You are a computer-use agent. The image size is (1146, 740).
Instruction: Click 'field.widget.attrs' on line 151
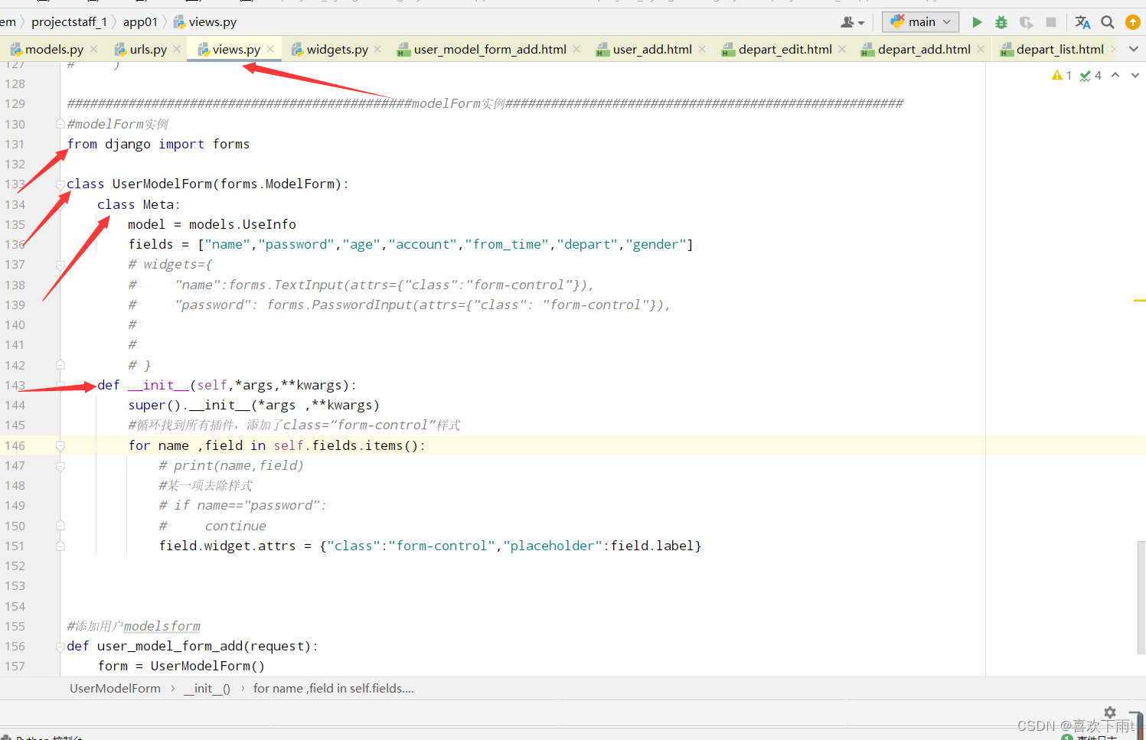(227, 546)
